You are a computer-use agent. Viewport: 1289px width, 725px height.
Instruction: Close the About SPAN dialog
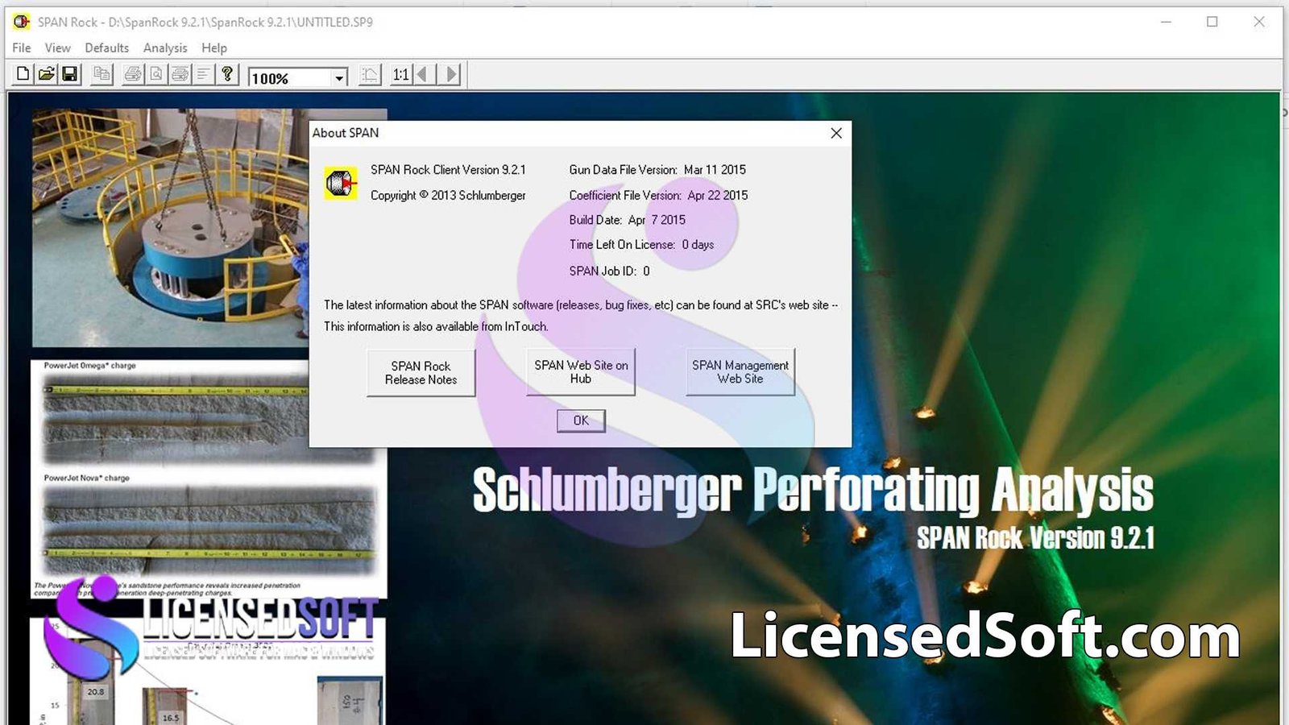tap(836, 133)
